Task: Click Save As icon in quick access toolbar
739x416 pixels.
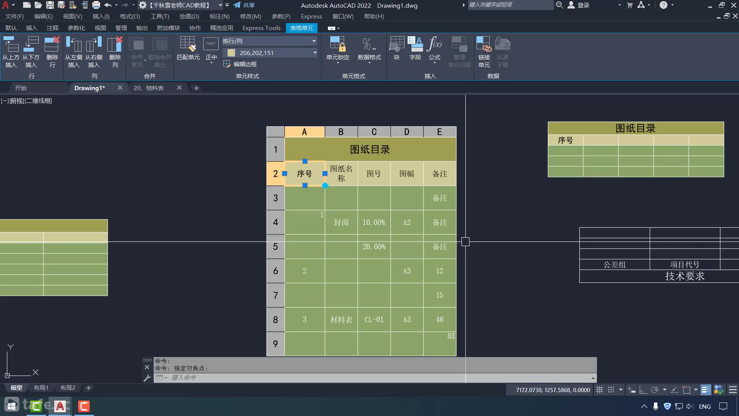Action: point(61,5)
